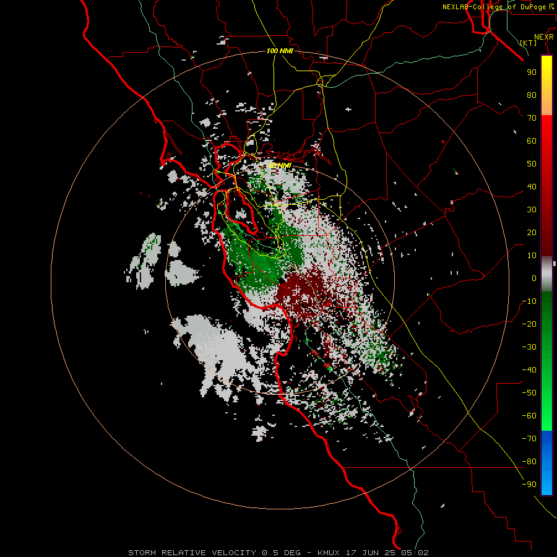Click the 10 value on the velocity scale
The height and width of the screenshot is (557, 557).
(532, 256)
